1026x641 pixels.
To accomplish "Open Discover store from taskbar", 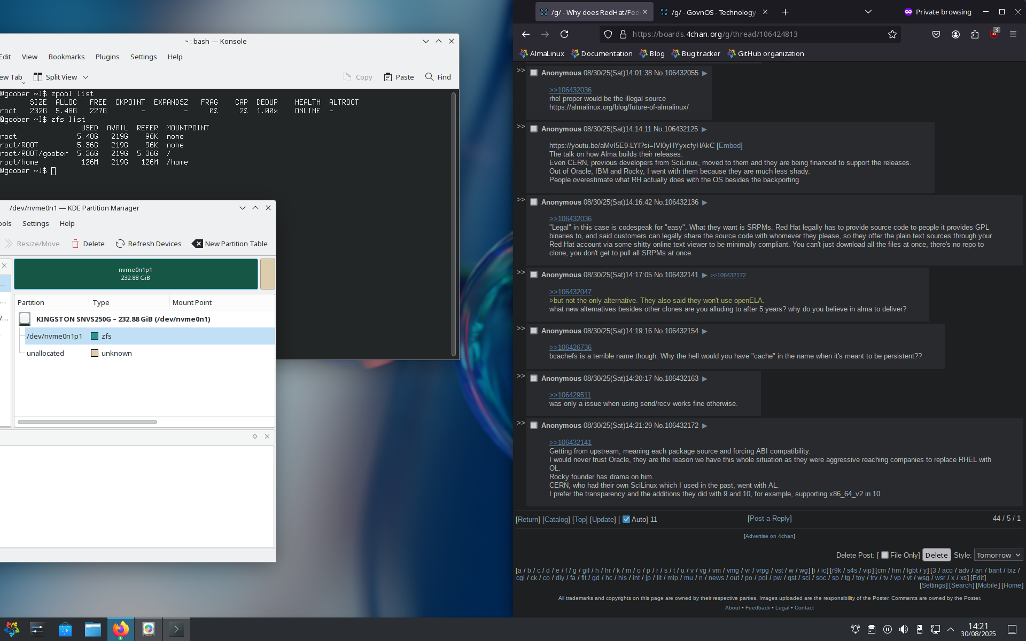I will point(65,629).
